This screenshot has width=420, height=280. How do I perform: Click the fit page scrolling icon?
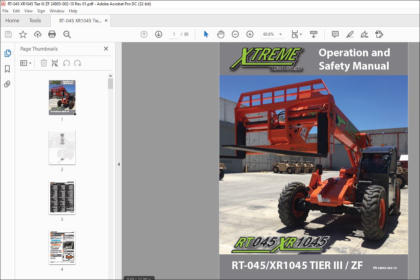(295, 34)
